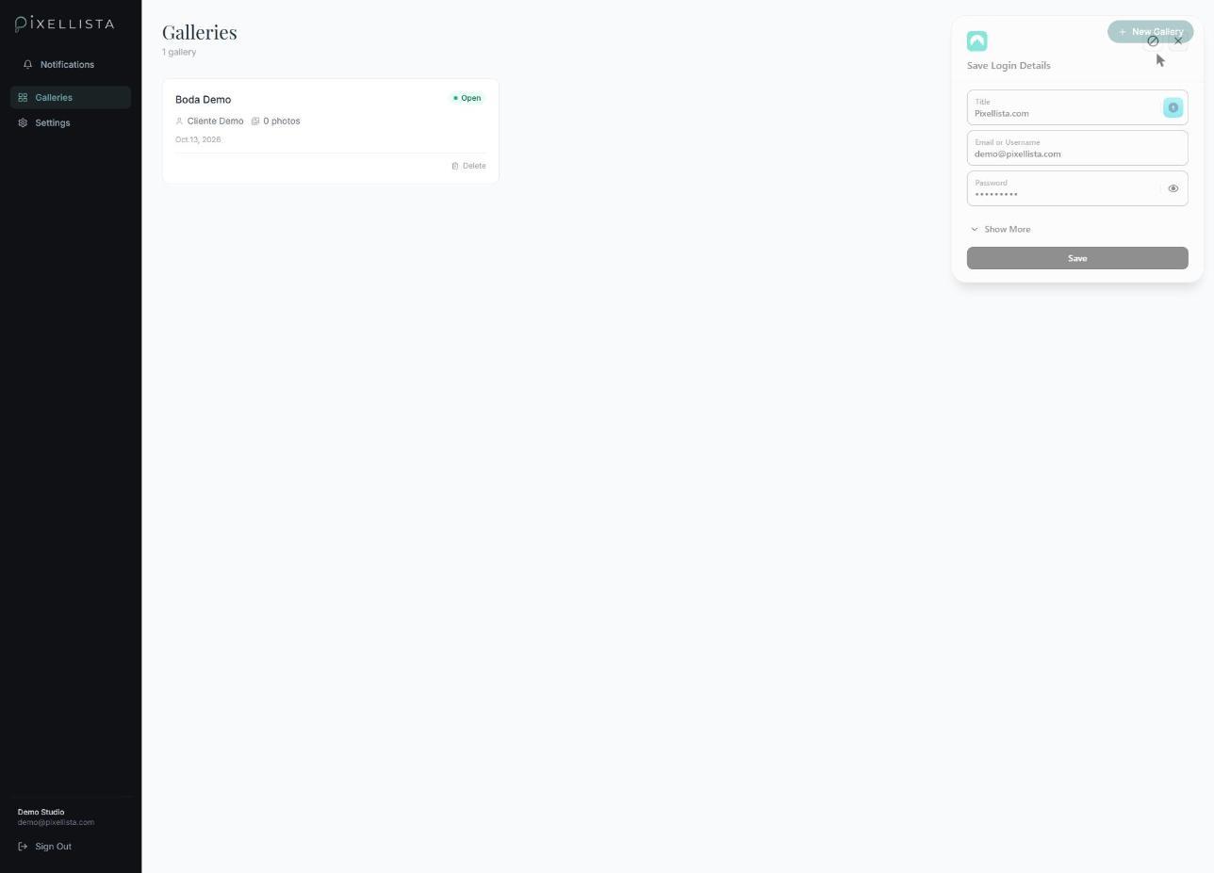Click the Pixellista logo in the sidebar
1214x873 pixels.
click(x=65, y=24)
